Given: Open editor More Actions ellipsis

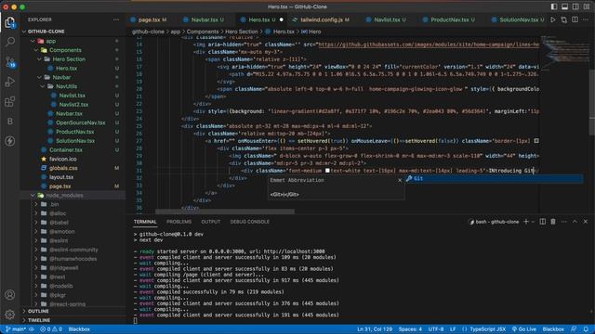Looking at the screenshot, I should pyautogui.click(x=586, y=19).
